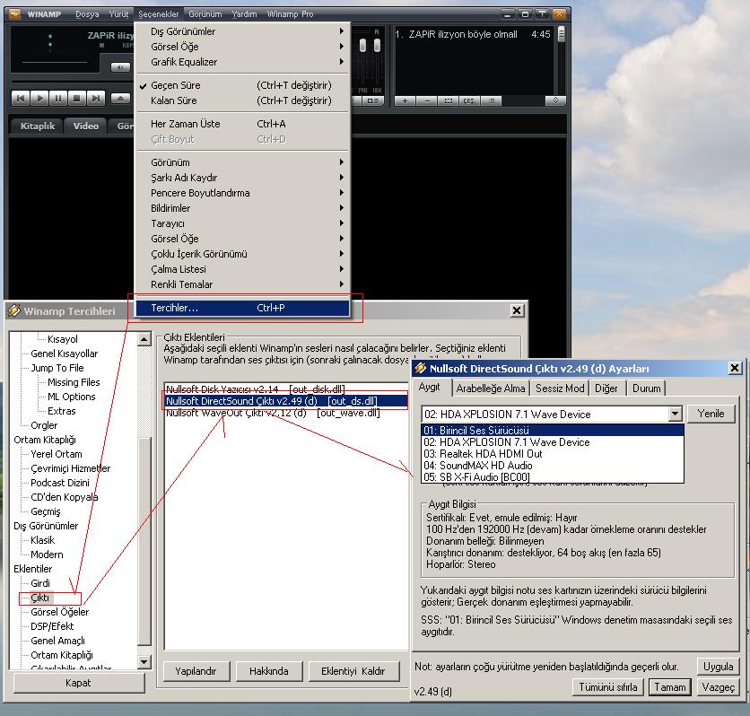The width and height of the screenshot is (750, 716).
Task: Click the Play button in Winamp
Action: [39, 99]
